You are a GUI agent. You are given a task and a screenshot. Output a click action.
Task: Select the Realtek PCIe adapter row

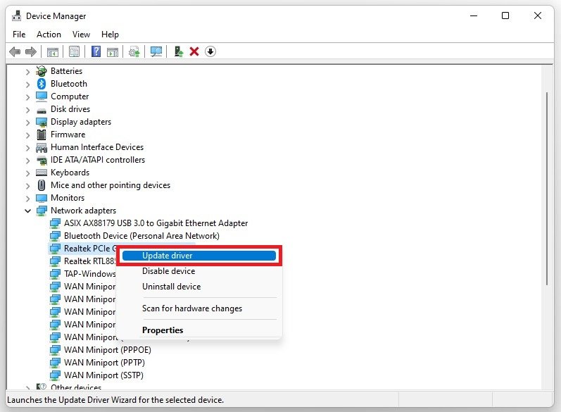[84, 249]
